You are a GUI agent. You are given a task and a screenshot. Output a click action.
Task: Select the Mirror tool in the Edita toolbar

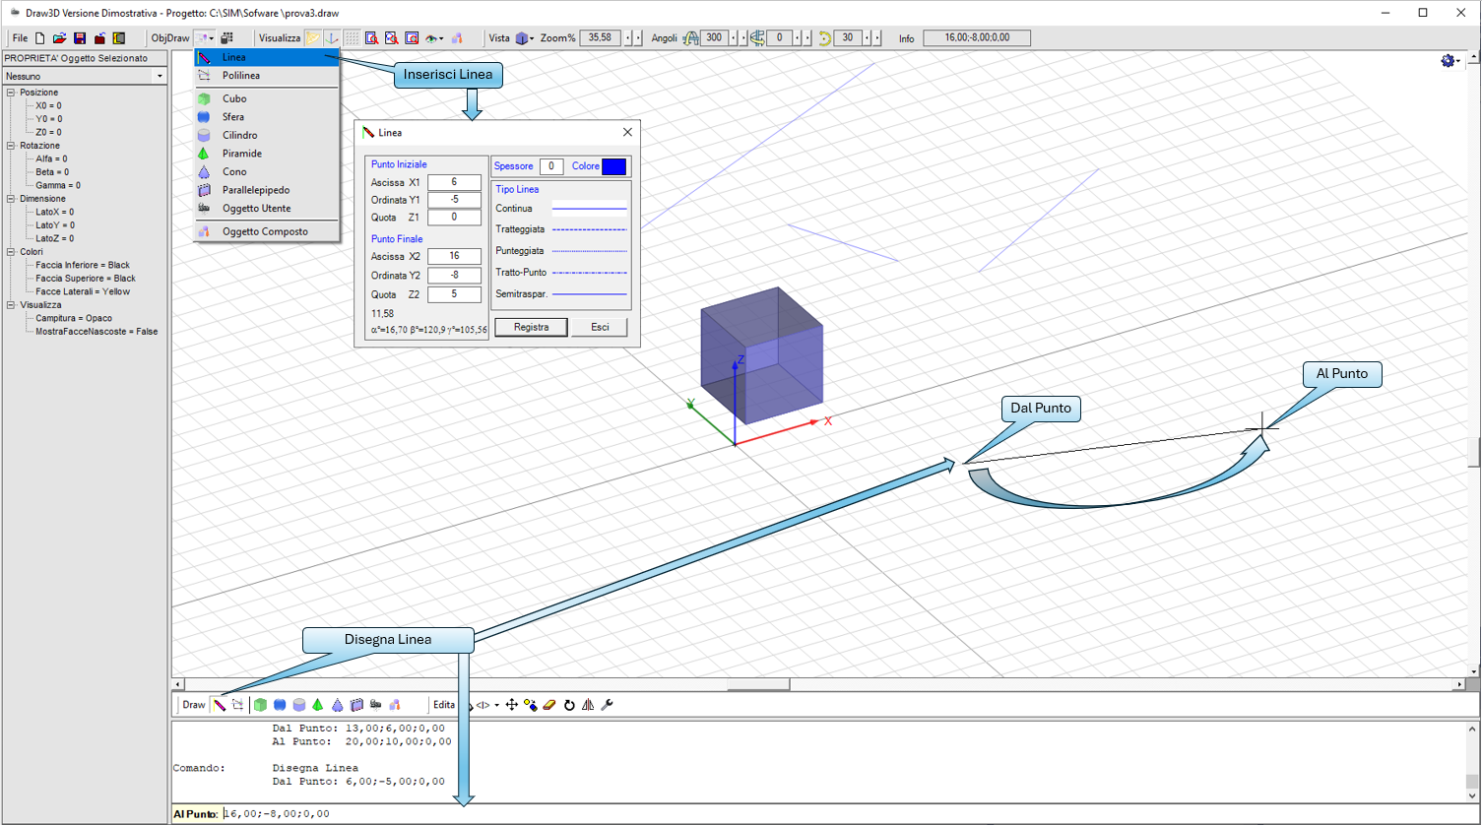point(588,705)
